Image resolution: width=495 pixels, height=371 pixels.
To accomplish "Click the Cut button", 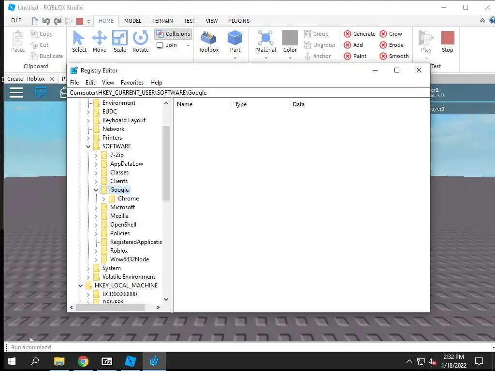I will click(x=40, y=45).
